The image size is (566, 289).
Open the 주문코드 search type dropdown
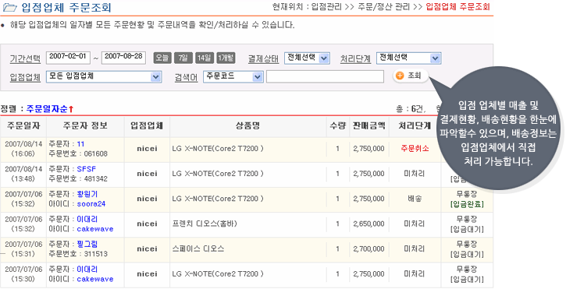233,77
